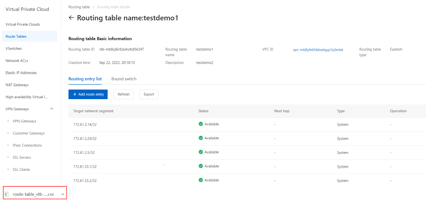
Task: Open High-availability Virtual IP sidebar item
Action: pyautogui.click(x=27, y=97)
